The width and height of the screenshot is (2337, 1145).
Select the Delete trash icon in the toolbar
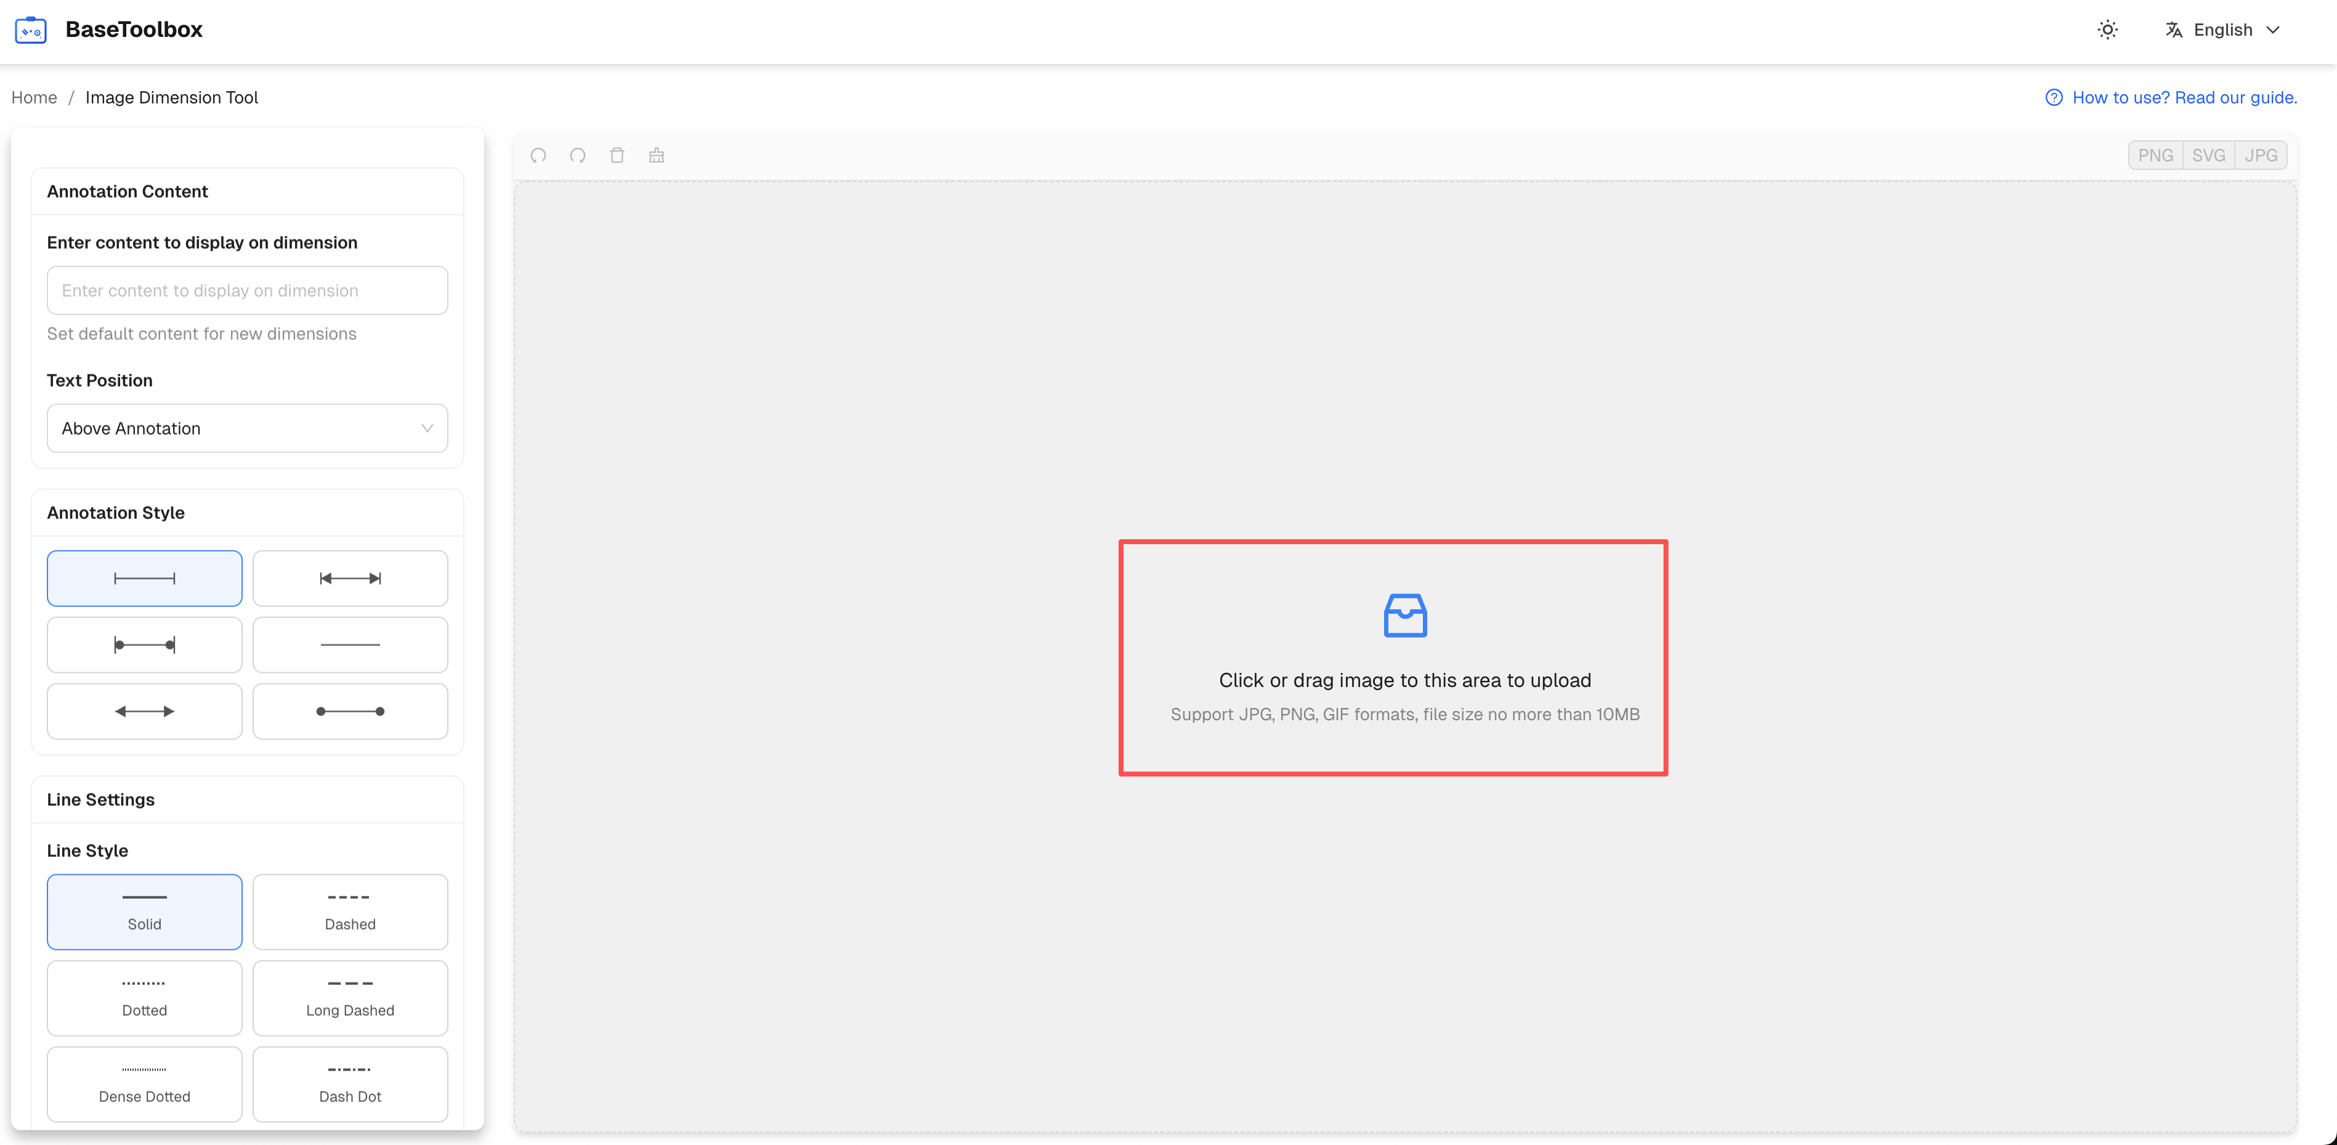(x=618, y=155)
